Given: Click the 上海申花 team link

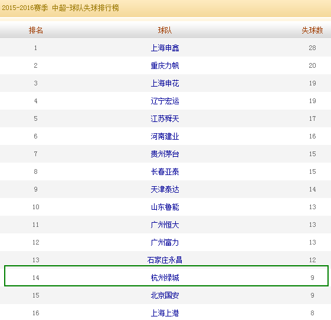Looking at the screenshot, I should [165, 84].
